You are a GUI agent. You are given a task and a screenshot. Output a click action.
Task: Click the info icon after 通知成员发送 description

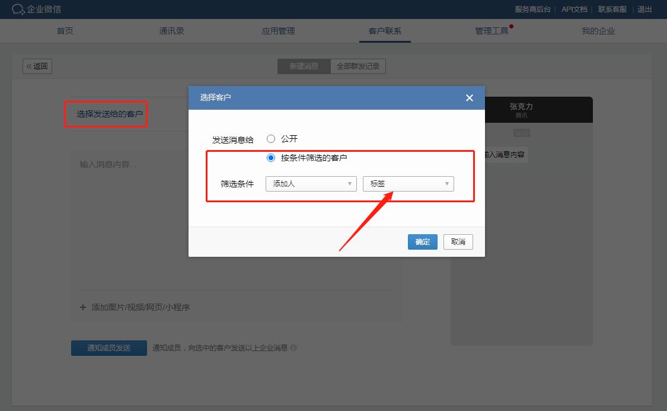(x=295, y=348)
